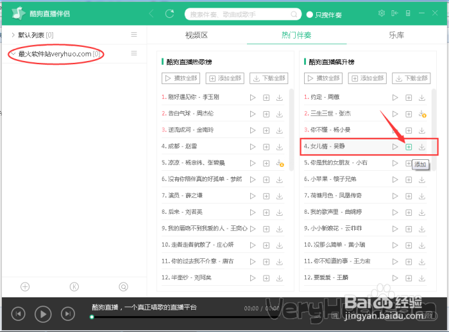Click the main play button
449x332 pixels.
[43, 314]
